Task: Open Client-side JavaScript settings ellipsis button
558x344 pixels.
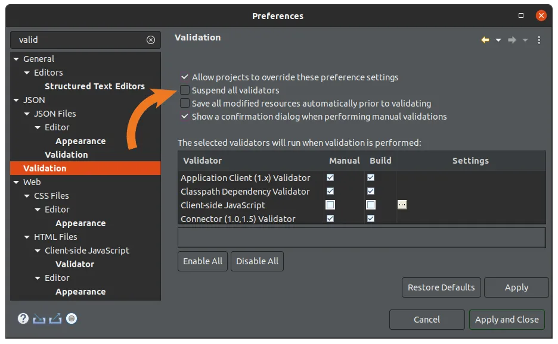Action: [402, 205]
